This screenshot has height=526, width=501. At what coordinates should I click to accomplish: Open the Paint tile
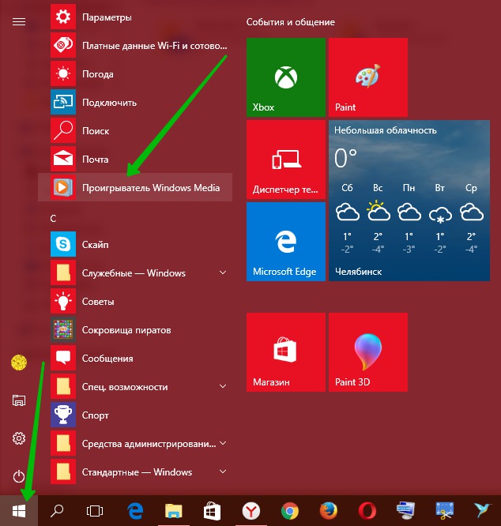pos(368,77)
